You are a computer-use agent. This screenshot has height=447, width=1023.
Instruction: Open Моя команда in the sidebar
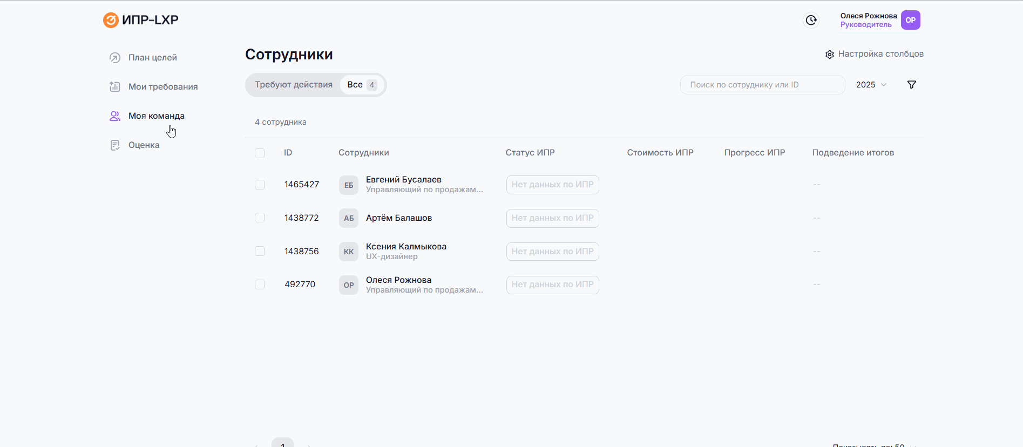[156, 116]
